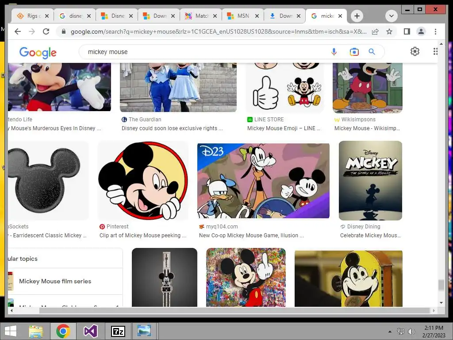Go back to the previous page
Viewport: 453px width, 340px height.
pyautogui.click(x=18, y=31)
